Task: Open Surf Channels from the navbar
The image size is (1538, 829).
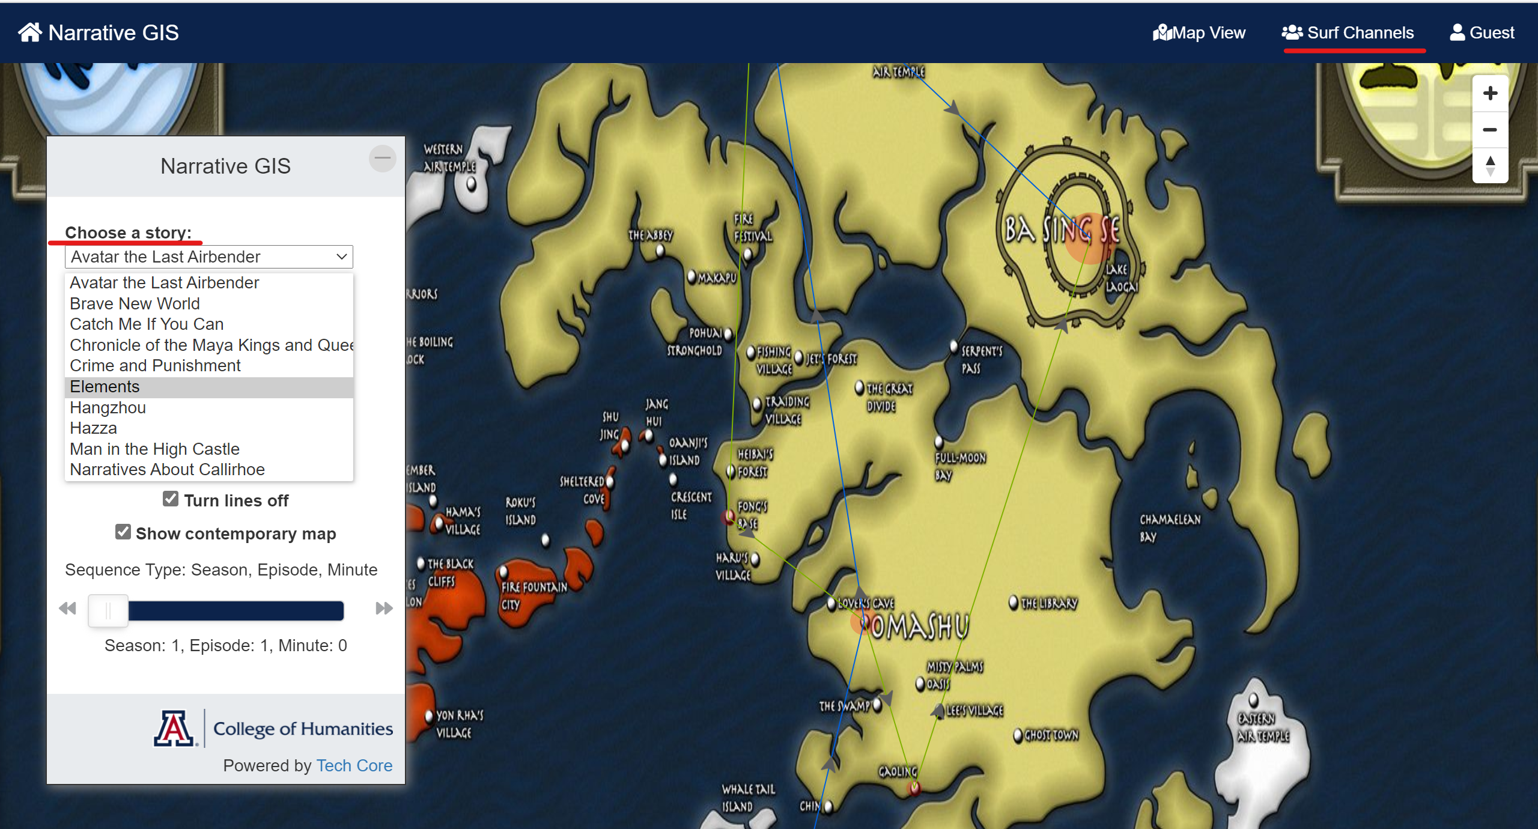Action: tap(1348, 32)
